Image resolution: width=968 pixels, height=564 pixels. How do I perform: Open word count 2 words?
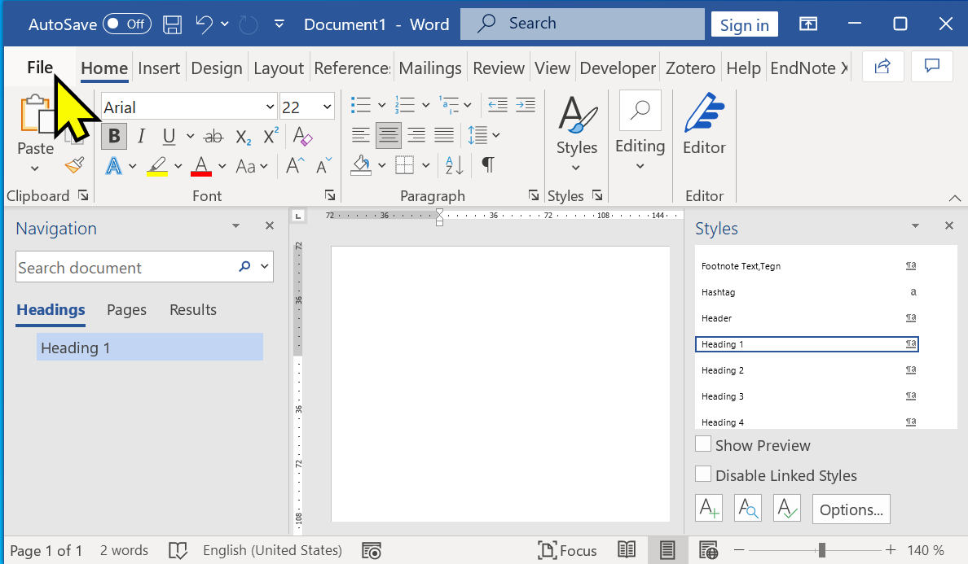[x=124, y=550]
